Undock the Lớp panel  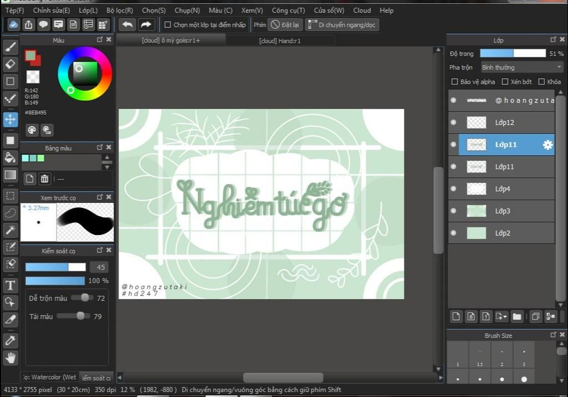pos(553,39)
